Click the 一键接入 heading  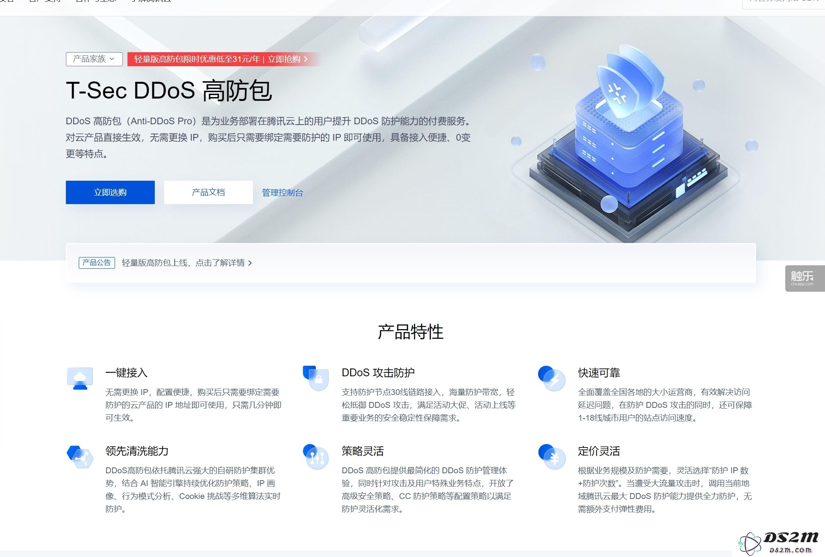pyautogui.click(x=126, y=373)
